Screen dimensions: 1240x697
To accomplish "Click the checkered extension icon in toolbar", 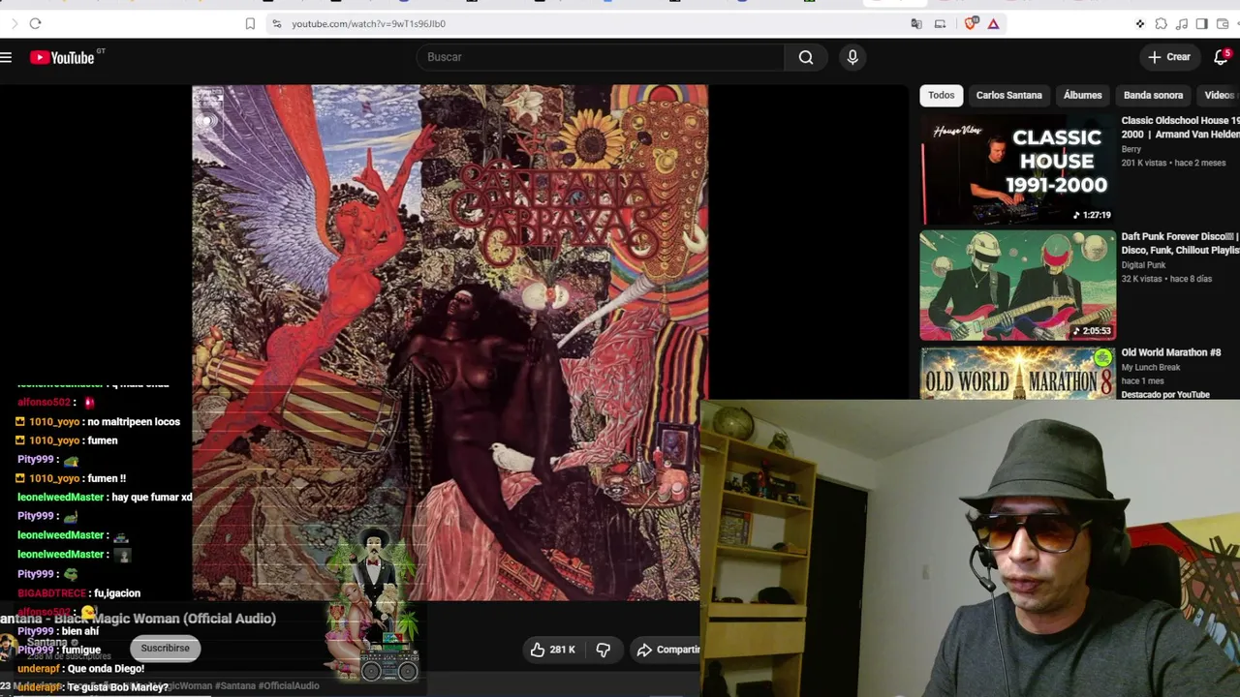I will click(1140, 23).
